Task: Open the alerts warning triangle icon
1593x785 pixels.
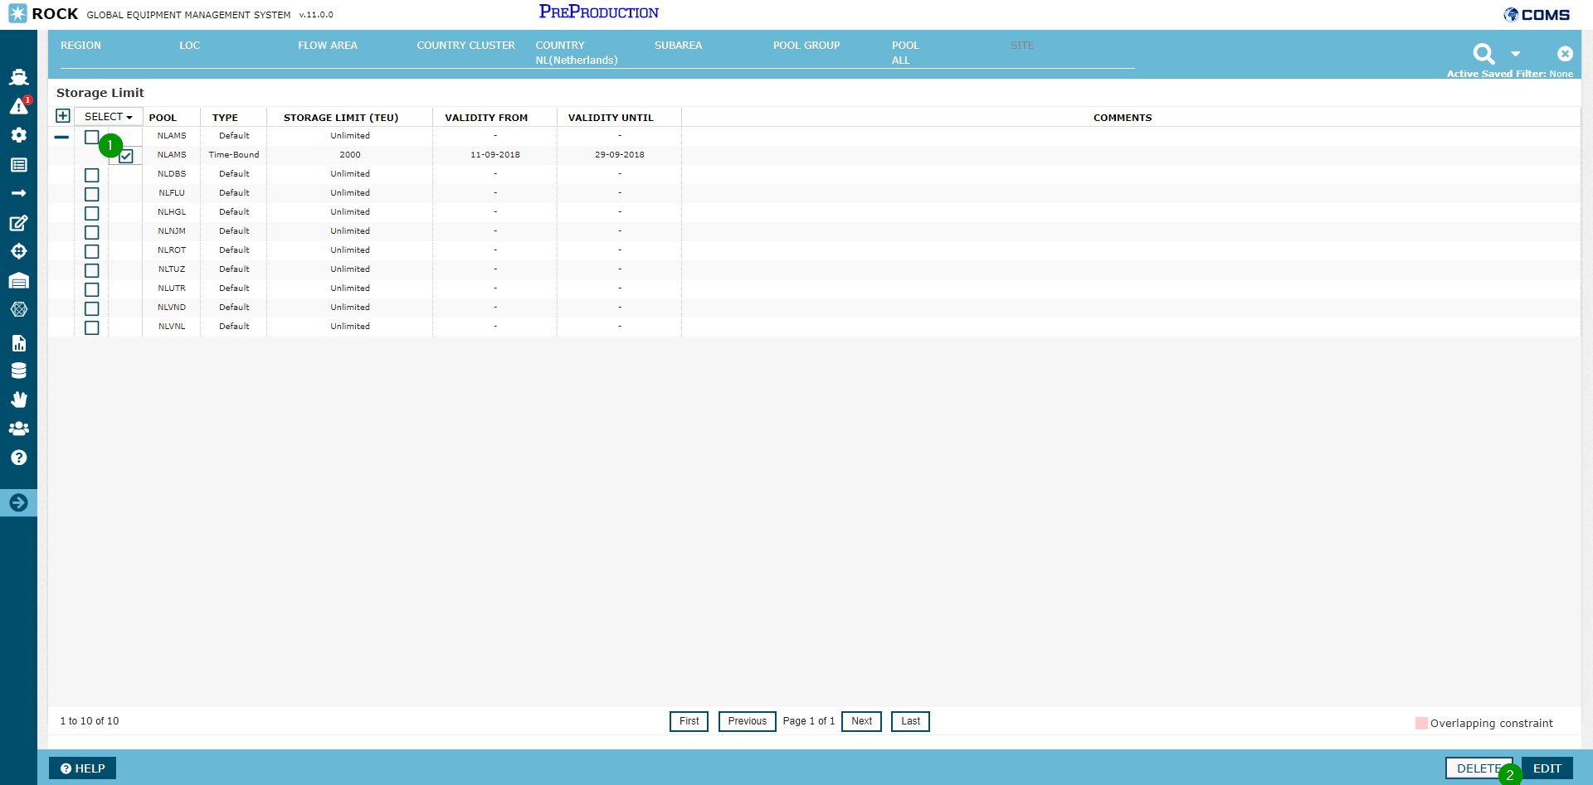Action: click(18, 106)
